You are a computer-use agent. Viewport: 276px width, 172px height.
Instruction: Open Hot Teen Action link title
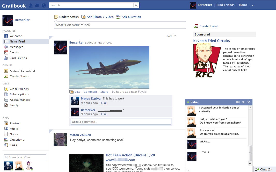coord(130,155)
